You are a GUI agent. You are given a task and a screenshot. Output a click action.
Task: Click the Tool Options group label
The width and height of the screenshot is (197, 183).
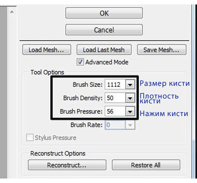pyautogui.click(x=47, y=72)
